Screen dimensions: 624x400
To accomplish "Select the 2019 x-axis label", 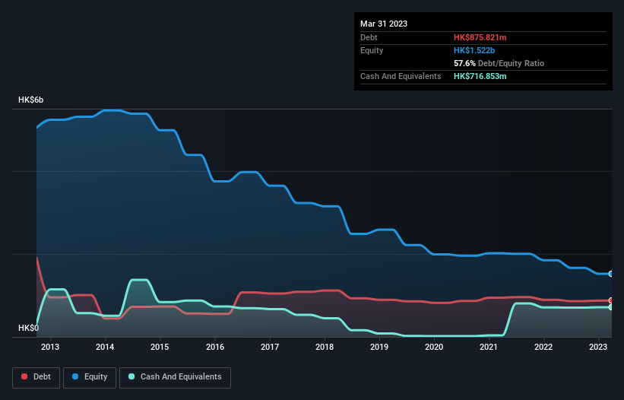I will [x=379, y=347].
